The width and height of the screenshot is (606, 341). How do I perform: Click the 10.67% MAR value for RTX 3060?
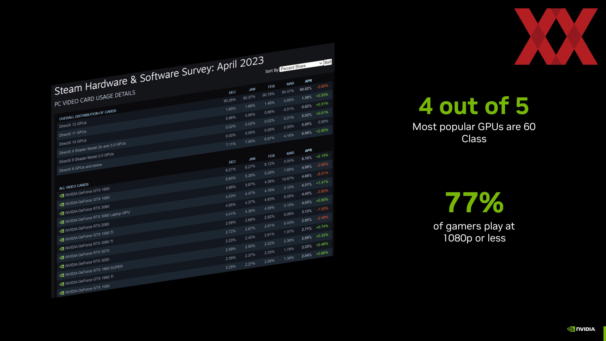pos(288,179)
